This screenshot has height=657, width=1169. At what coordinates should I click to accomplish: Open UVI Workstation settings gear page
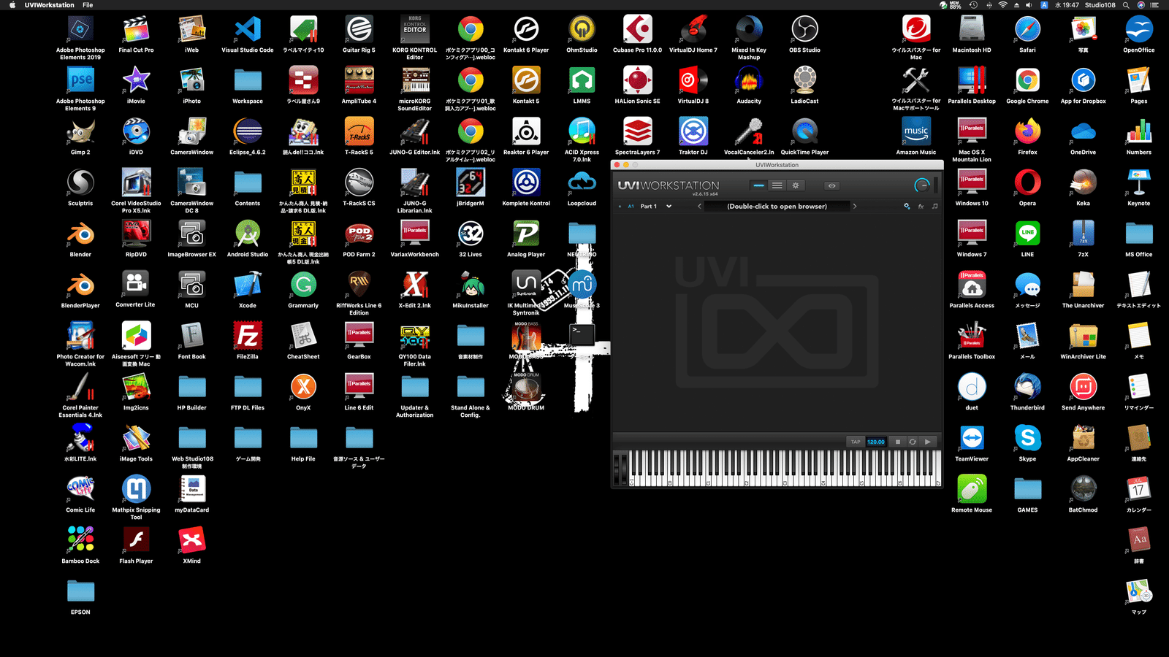[x=796, y=185]
